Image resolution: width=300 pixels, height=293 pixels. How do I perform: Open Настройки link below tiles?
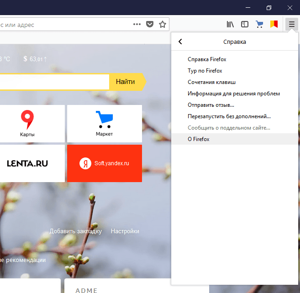[x=125, y=231]
